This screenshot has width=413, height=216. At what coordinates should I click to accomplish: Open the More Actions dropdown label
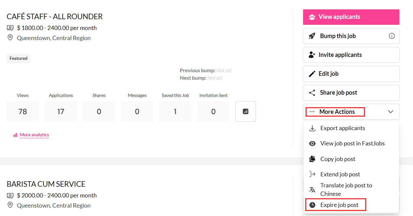click(x=337, y=112)
